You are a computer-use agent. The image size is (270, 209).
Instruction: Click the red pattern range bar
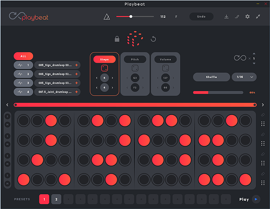point(135,105)
